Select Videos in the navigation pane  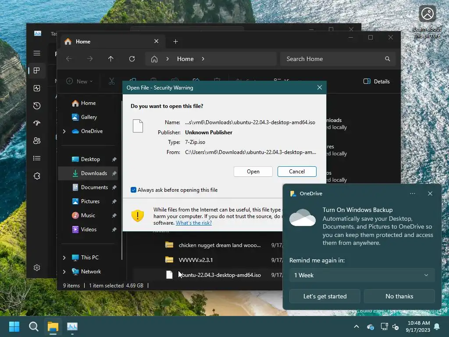coord(89,229)
